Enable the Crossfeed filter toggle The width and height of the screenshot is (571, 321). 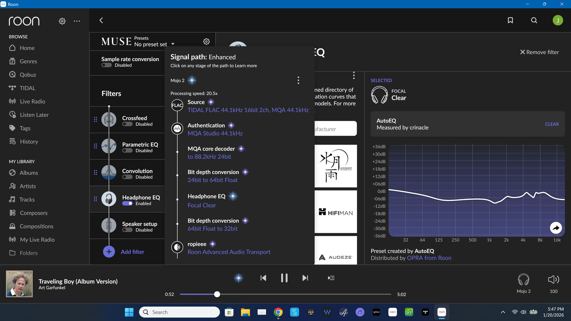(127, 124)
